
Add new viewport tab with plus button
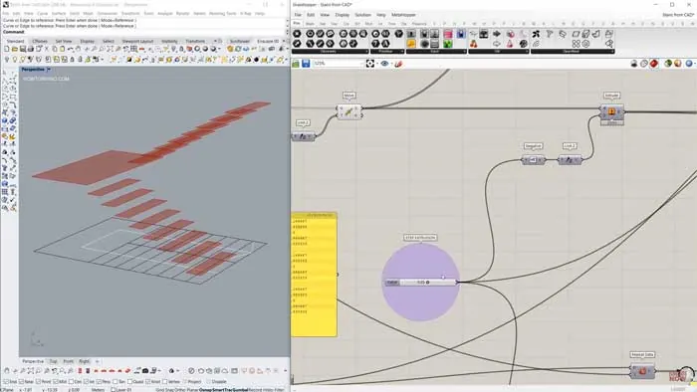[97, 361]
